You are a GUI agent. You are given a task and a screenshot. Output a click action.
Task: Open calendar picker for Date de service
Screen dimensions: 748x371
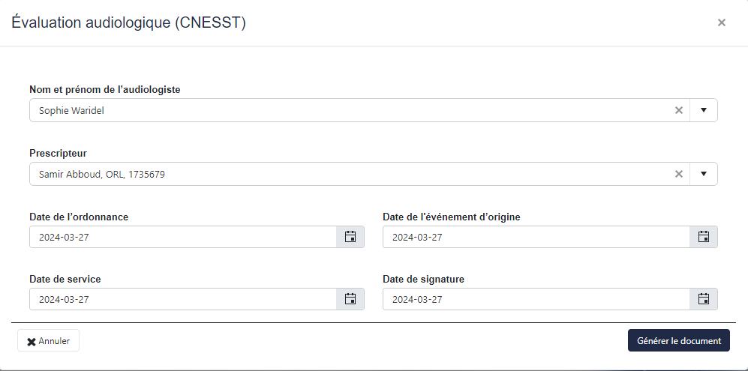[350, 299]
